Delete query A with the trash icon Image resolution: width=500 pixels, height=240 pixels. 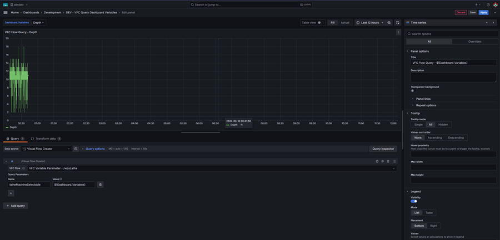[x=388, y=161]
